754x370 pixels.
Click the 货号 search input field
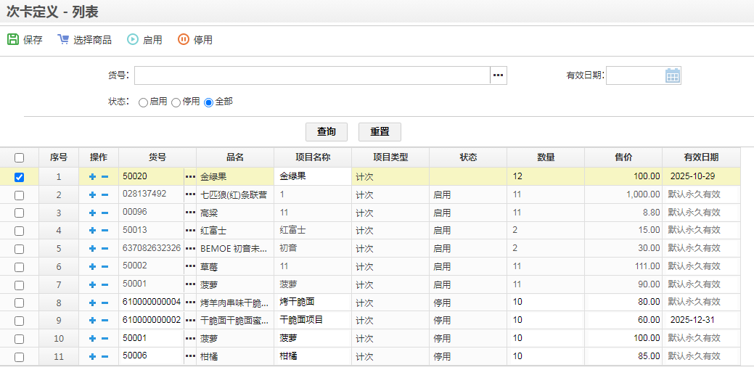[x=312, y=75]
